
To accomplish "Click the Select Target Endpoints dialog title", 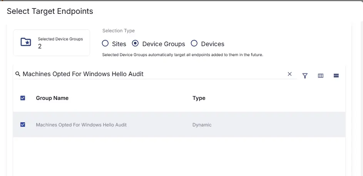I will pyautogui.click(x=50, y=11).
